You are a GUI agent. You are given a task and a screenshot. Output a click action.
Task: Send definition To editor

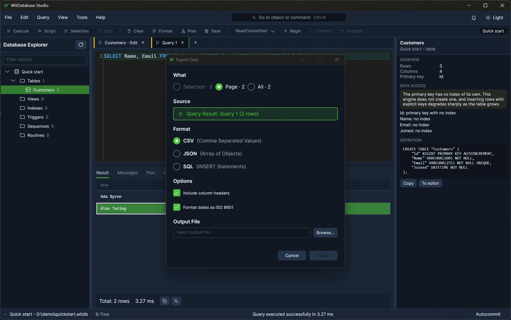tap(430, 183)
